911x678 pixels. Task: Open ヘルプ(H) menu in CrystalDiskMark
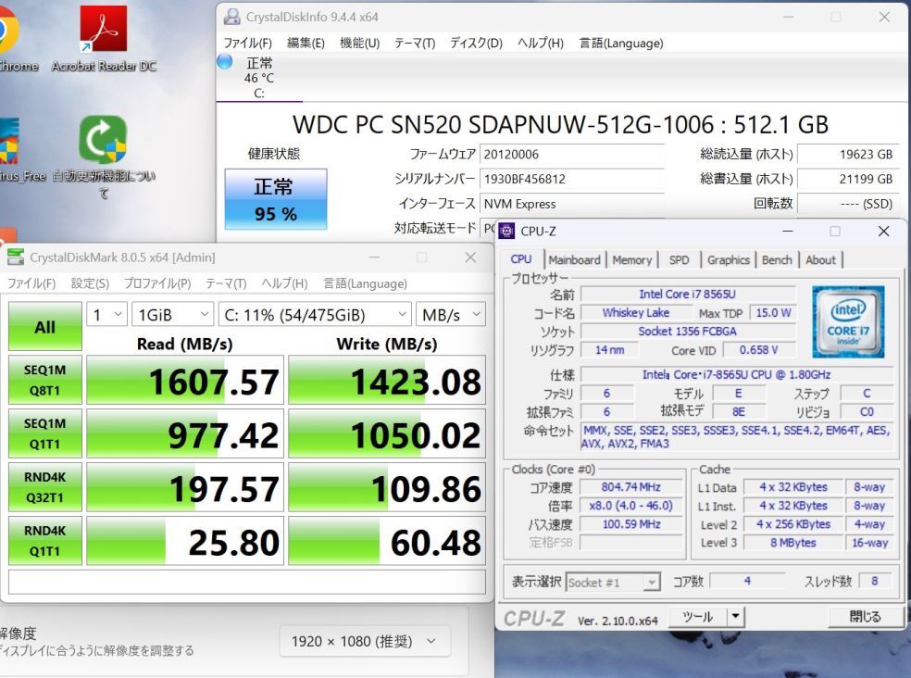point(284,283)
